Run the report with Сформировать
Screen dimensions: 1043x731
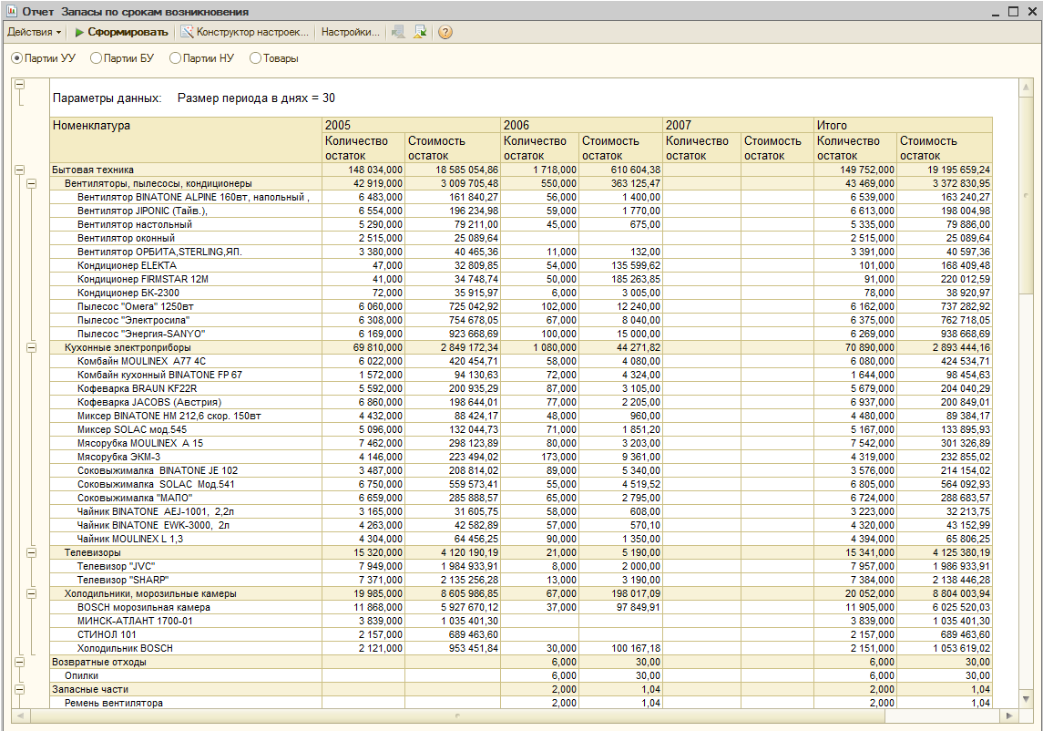[x=121, y=32]
